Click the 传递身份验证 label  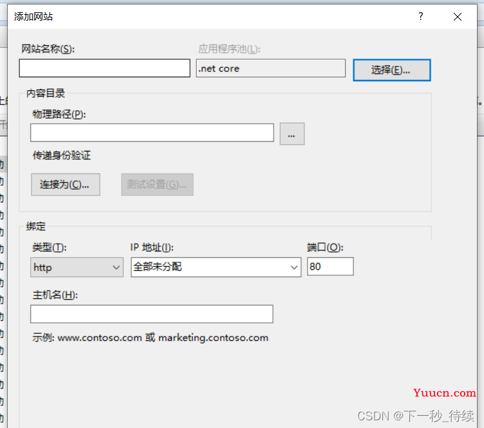pyautogui.click(x=62, y=155)
